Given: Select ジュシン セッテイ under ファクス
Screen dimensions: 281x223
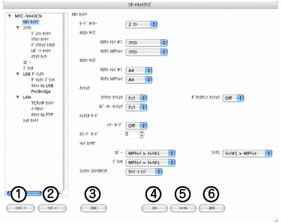Looking at the screenshot, I should pos(41,33).
